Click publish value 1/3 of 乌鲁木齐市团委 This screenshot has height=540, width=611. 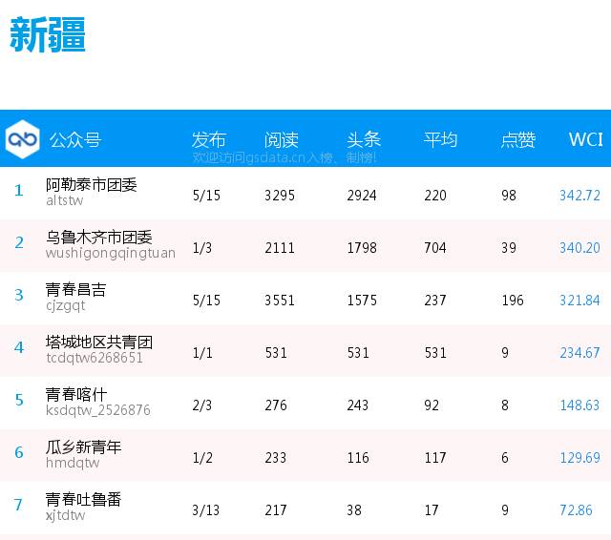202,248
